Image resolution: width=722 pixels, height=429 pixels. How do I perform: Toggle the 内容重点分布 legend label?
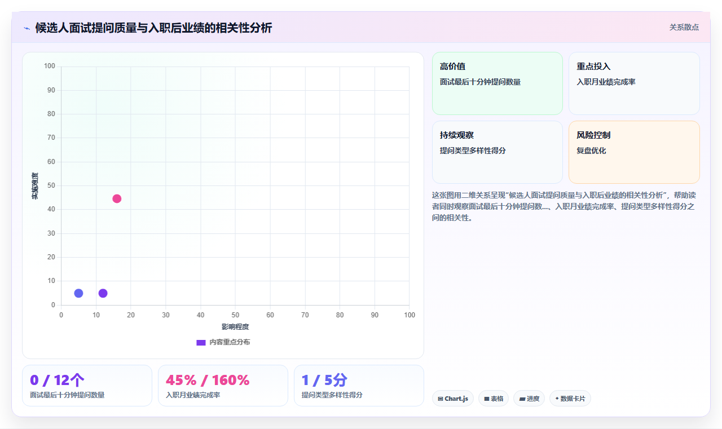(230, 342)
